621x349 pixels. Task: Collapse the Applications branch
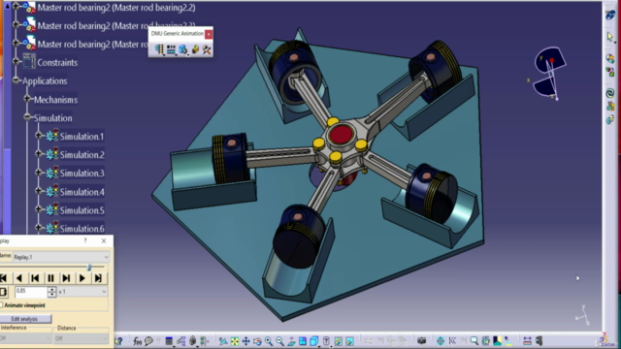click(16, 79)
